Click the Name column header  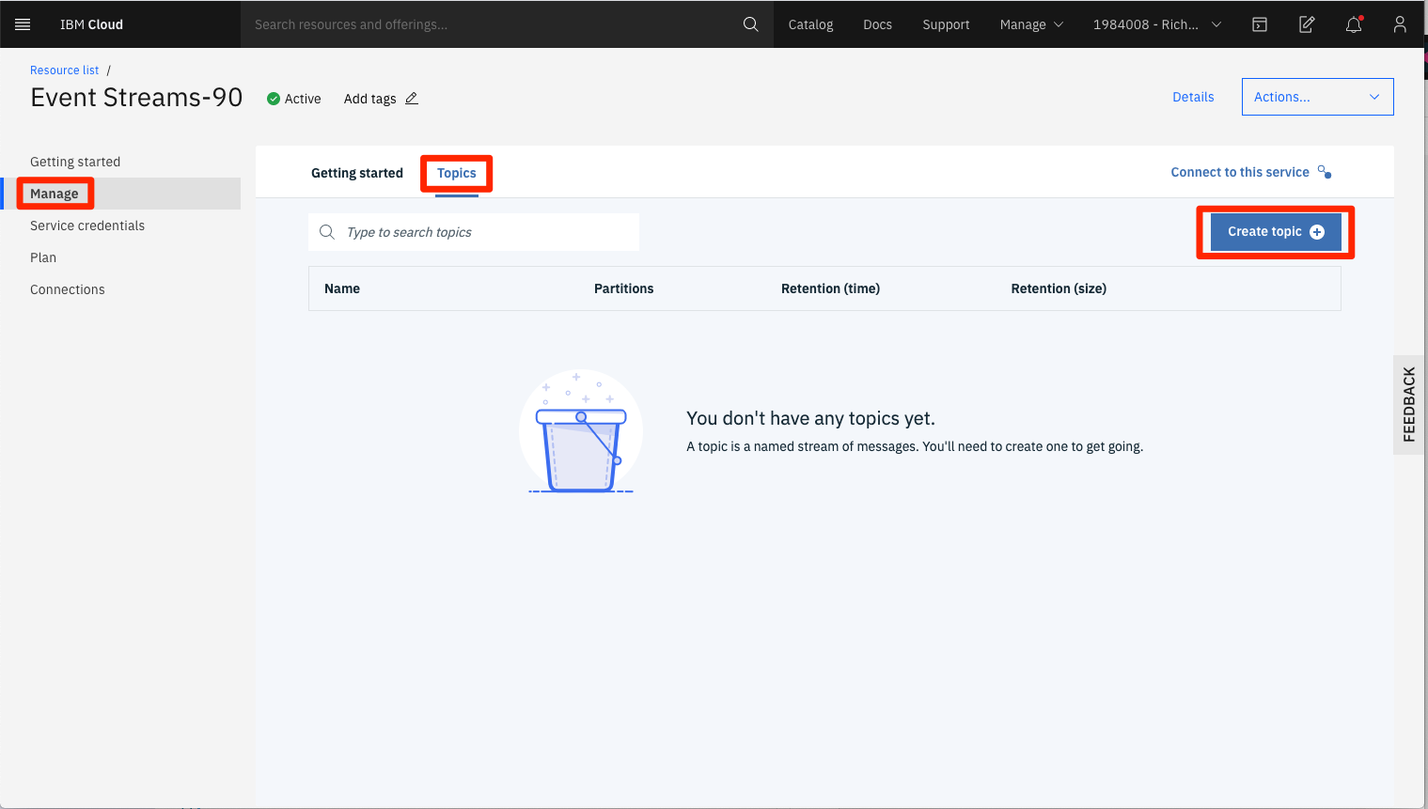pos(342,288)
